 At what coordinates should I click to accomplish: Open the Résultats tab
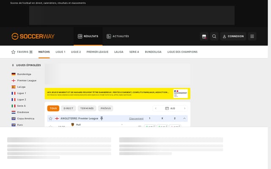(88, 36)
